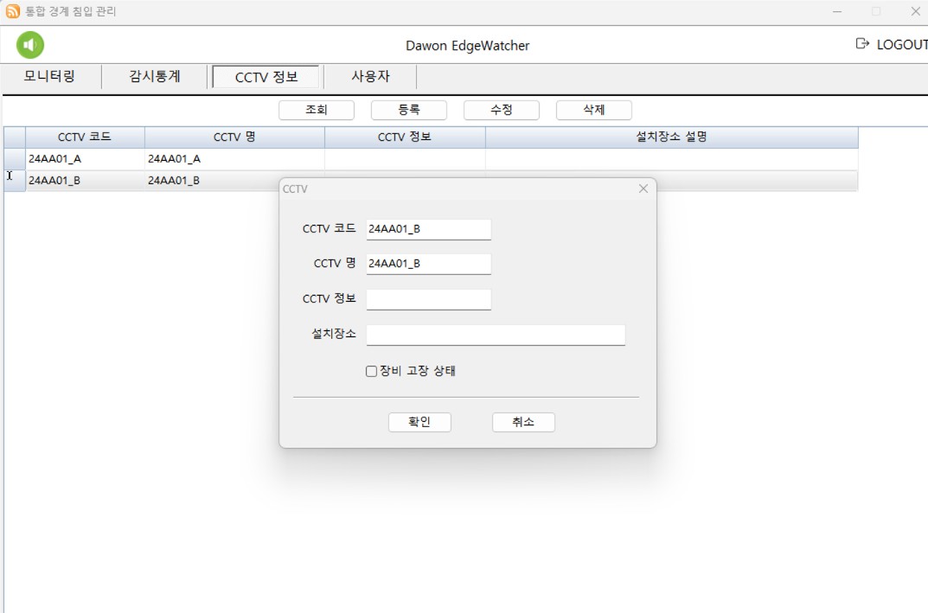
Task: Close the CCTV dialog with X
Action: tap(643, 188)
